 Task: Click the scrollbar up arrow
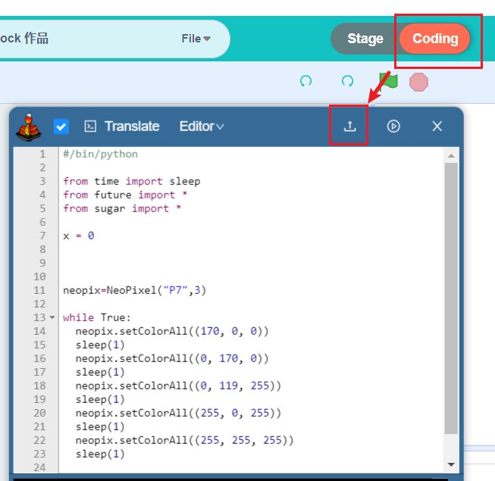(451, 156)
